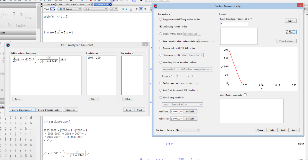308x160 pixels.
Task: Open the forward Euler dropdown
Action: [187, 104]
